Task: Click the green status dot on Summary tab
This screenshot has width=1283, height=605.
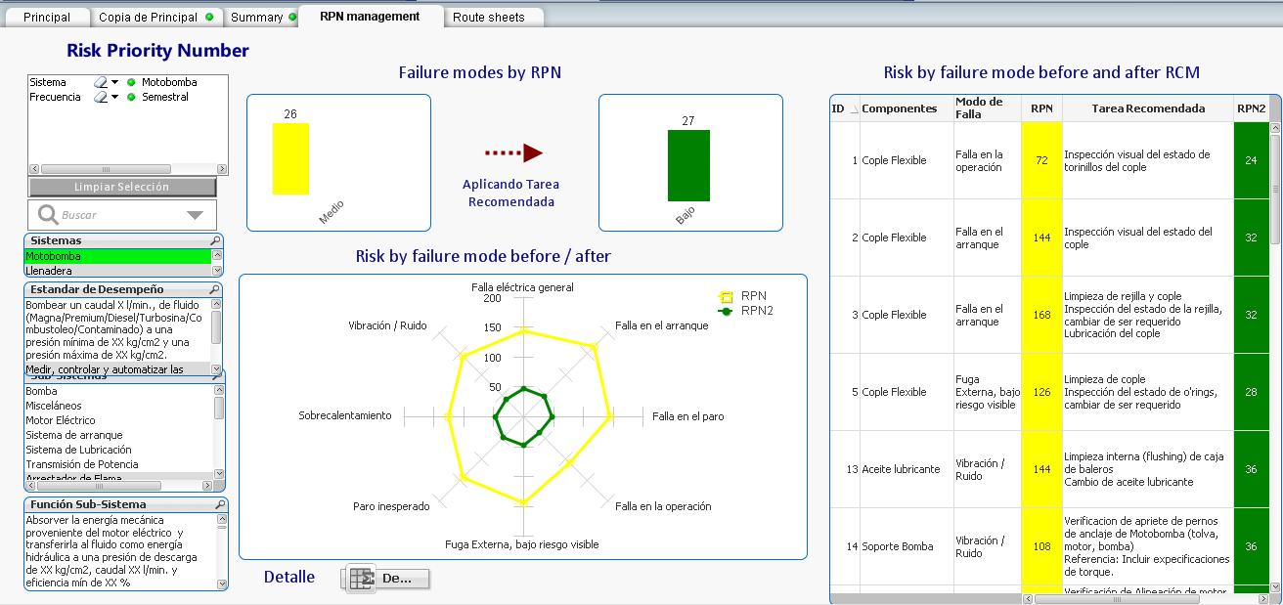Action: [x=292, y=18]
